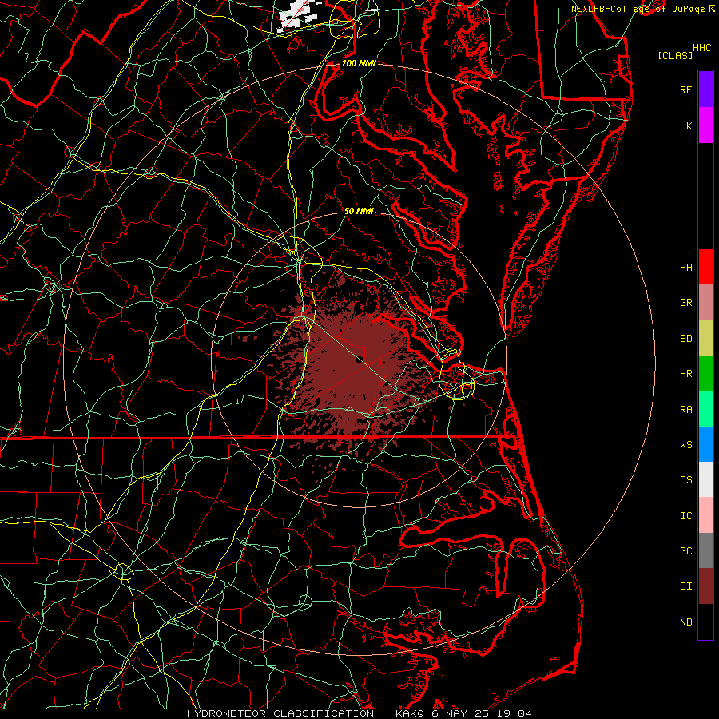
Task: Select the brown BI legend swatch
Action: (x=705, y=586)
